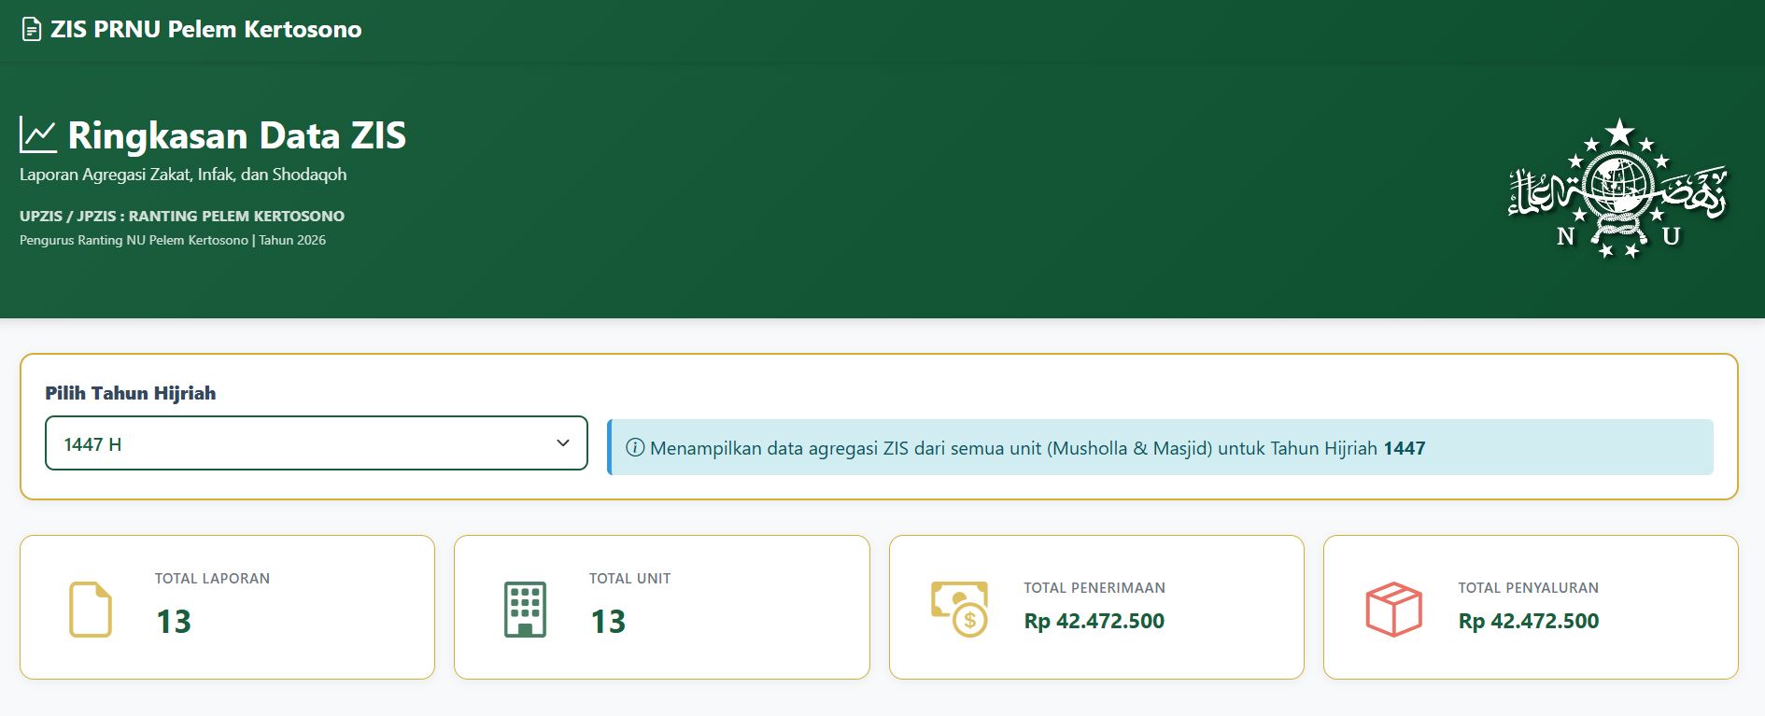The image size is (1765, 716).
Task: Click the Nahdlatul Ulama logo
Action: [x=1617, y=190]
